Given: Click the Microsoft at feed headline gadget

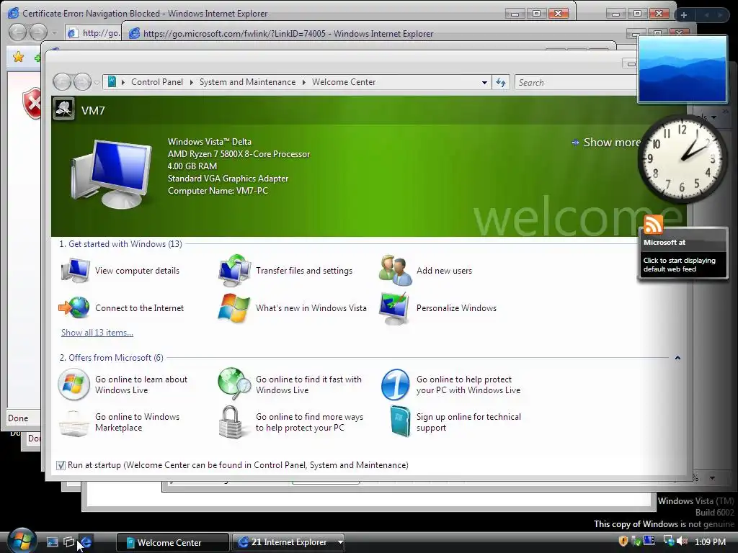Looking at the screenshot, I should tap(664, 243).
